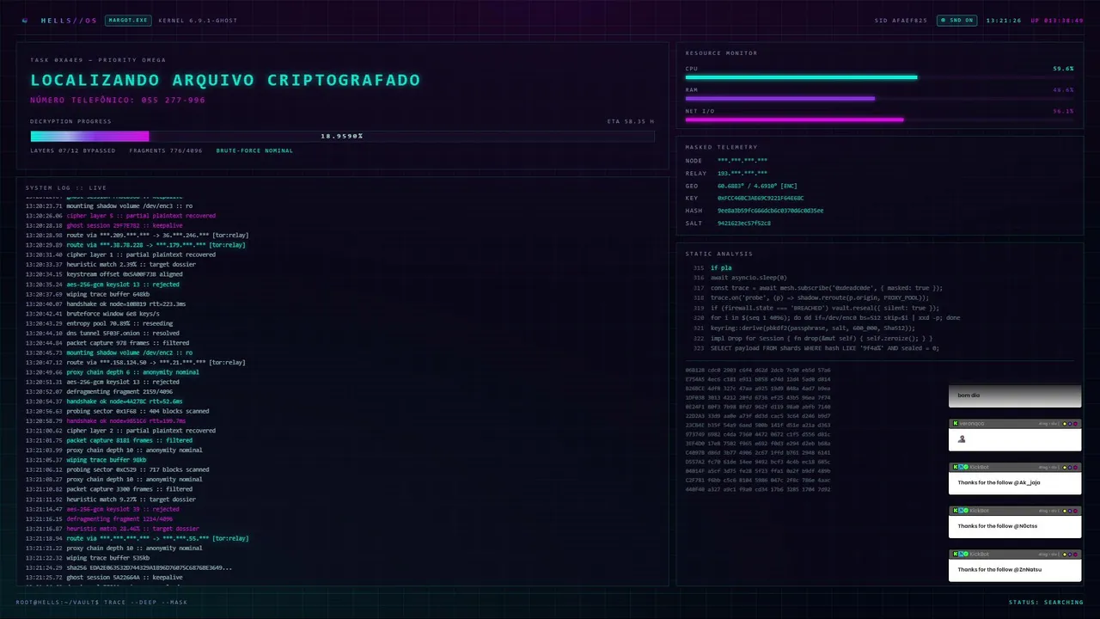This screenshot has width=1100, height=619.
Task: Click the decryption progress bar
Action: [x=342, y=136]
